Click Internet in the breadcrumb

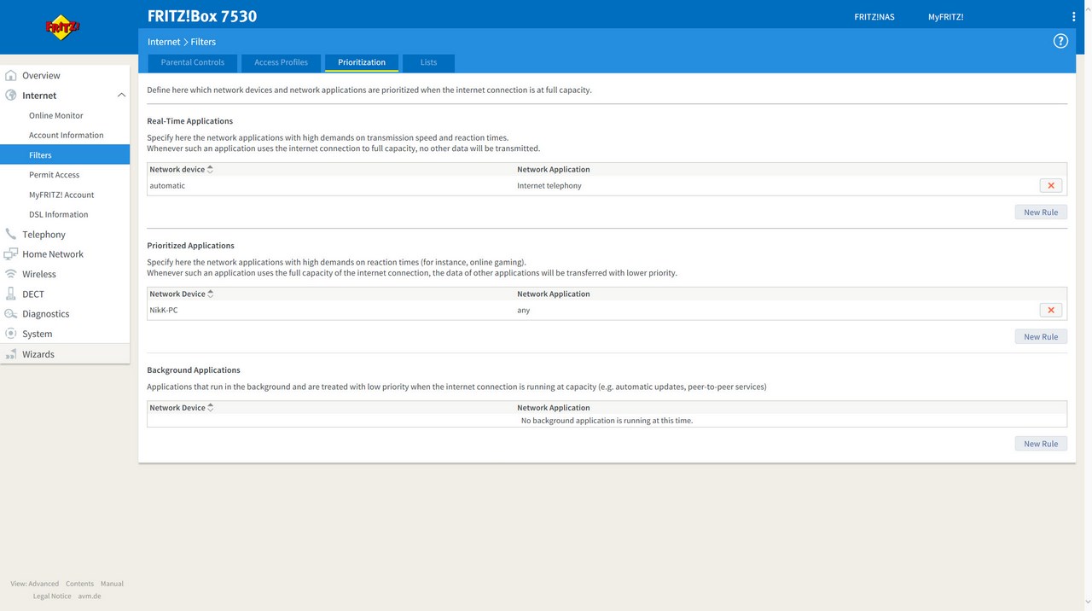tap(164, 42)
